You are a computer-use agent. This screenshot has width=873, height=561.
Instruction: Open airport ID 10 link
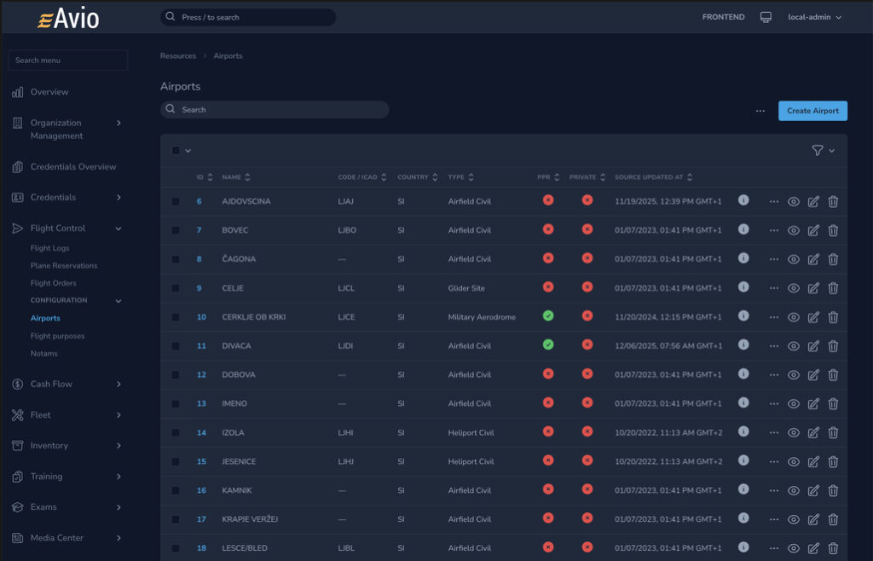[x=201, y=317]
